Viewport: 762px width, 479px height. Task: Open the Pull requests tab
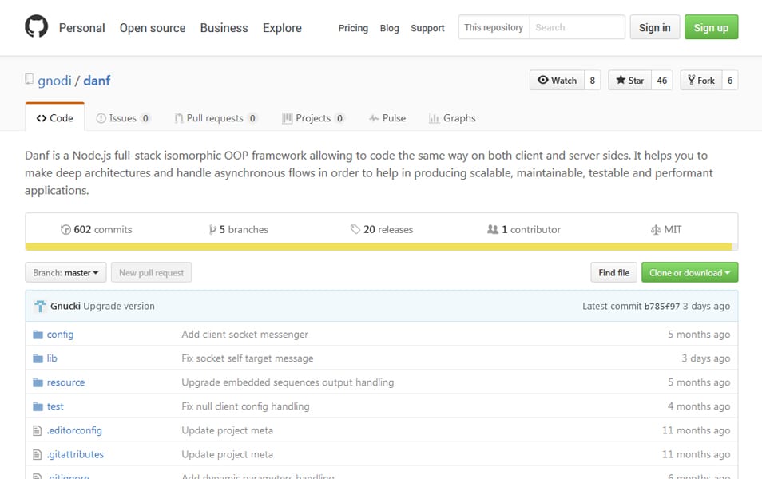point(216,118)
